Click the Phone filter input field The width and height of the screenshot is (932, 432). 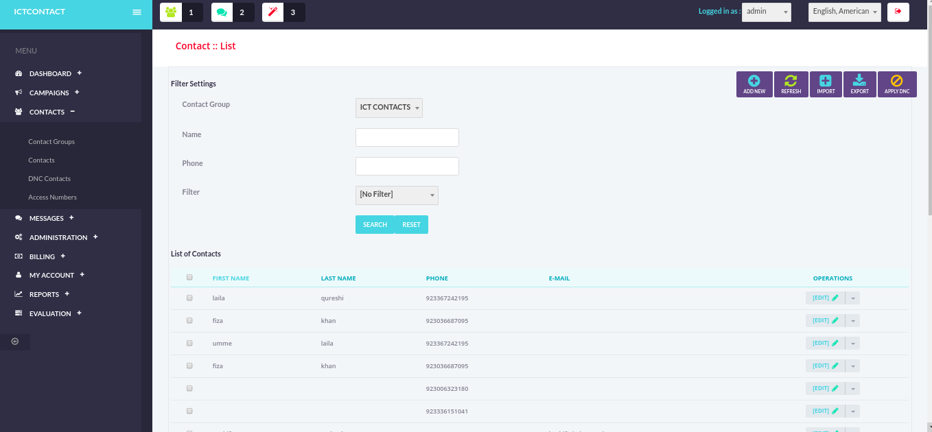pos(407,166)
